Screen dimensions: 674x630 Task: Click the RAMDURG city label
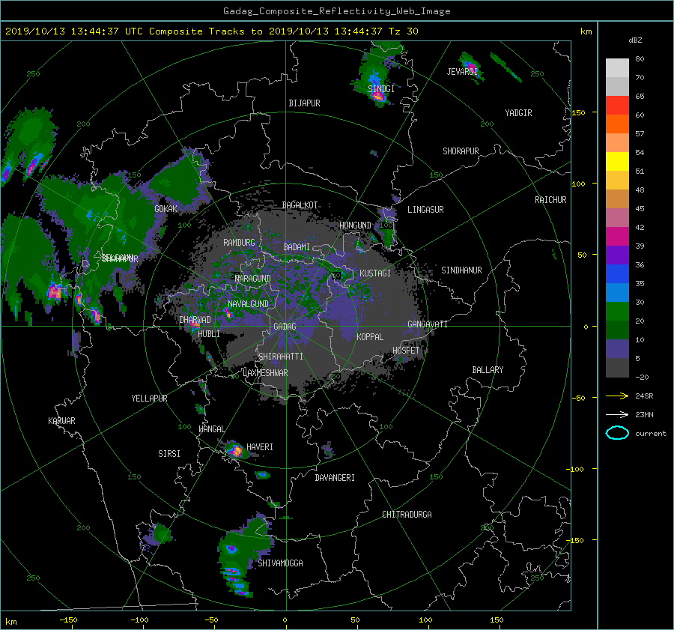pos(239,243)
